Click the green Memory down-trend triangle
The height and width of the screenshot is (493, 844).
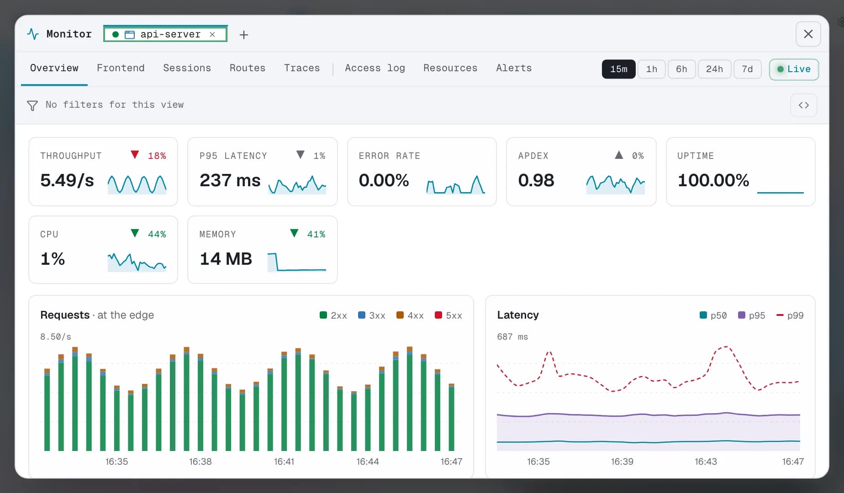click(294, 233)
